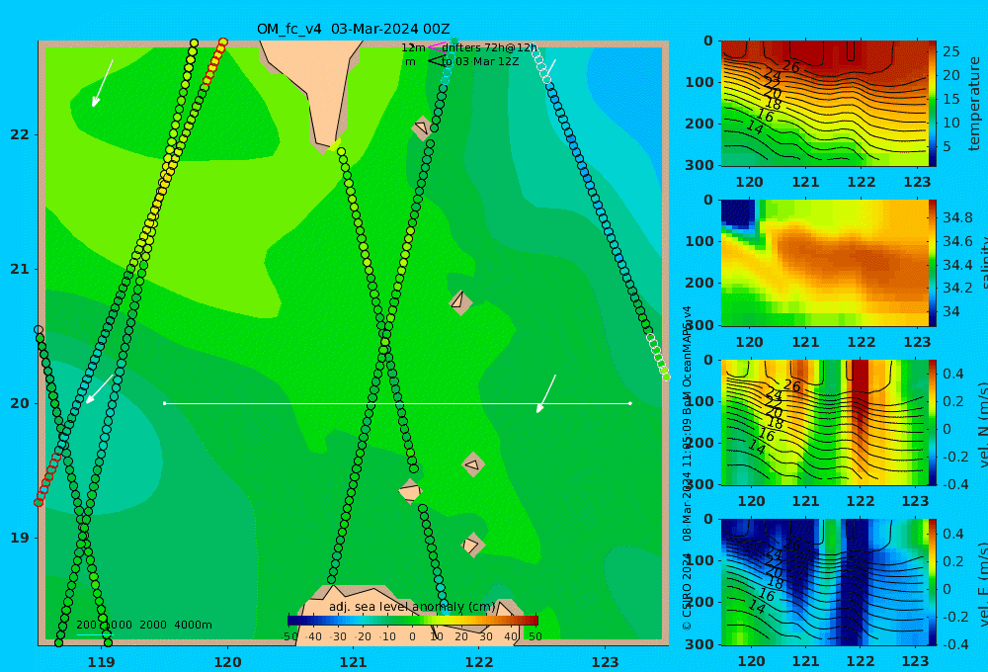
Task: Open the northward velocity section panel
Action: pyautogui.click(x=824, y=422)
